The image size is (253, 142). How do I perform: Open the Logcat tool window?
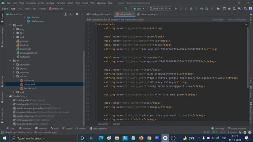(67, 129)
